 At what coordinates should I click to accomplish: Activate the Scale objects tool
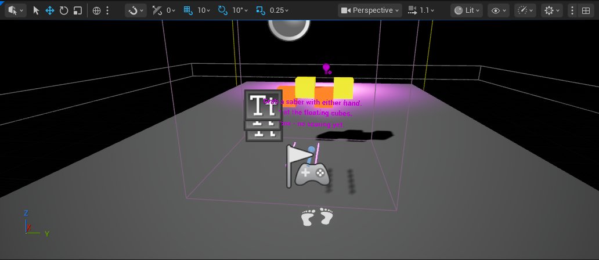78,10
